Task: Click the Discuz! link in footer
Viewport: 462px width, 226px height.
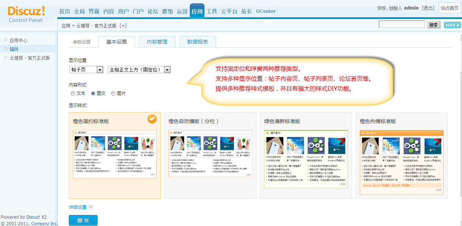Action: click(x=33, y=217)
